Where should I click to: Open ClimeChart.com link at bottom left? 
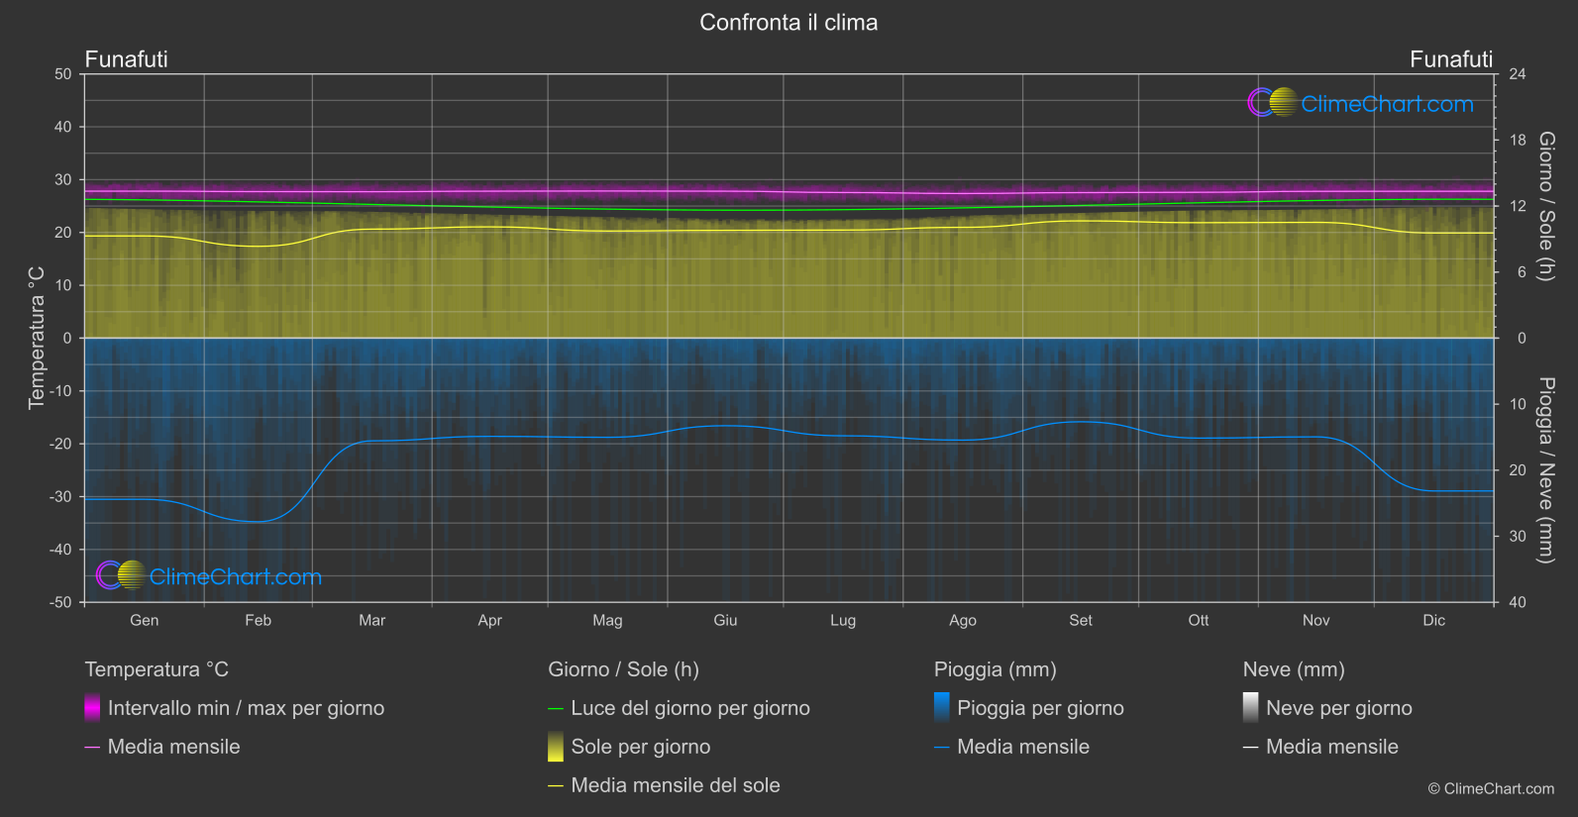(x=236, y=576)
